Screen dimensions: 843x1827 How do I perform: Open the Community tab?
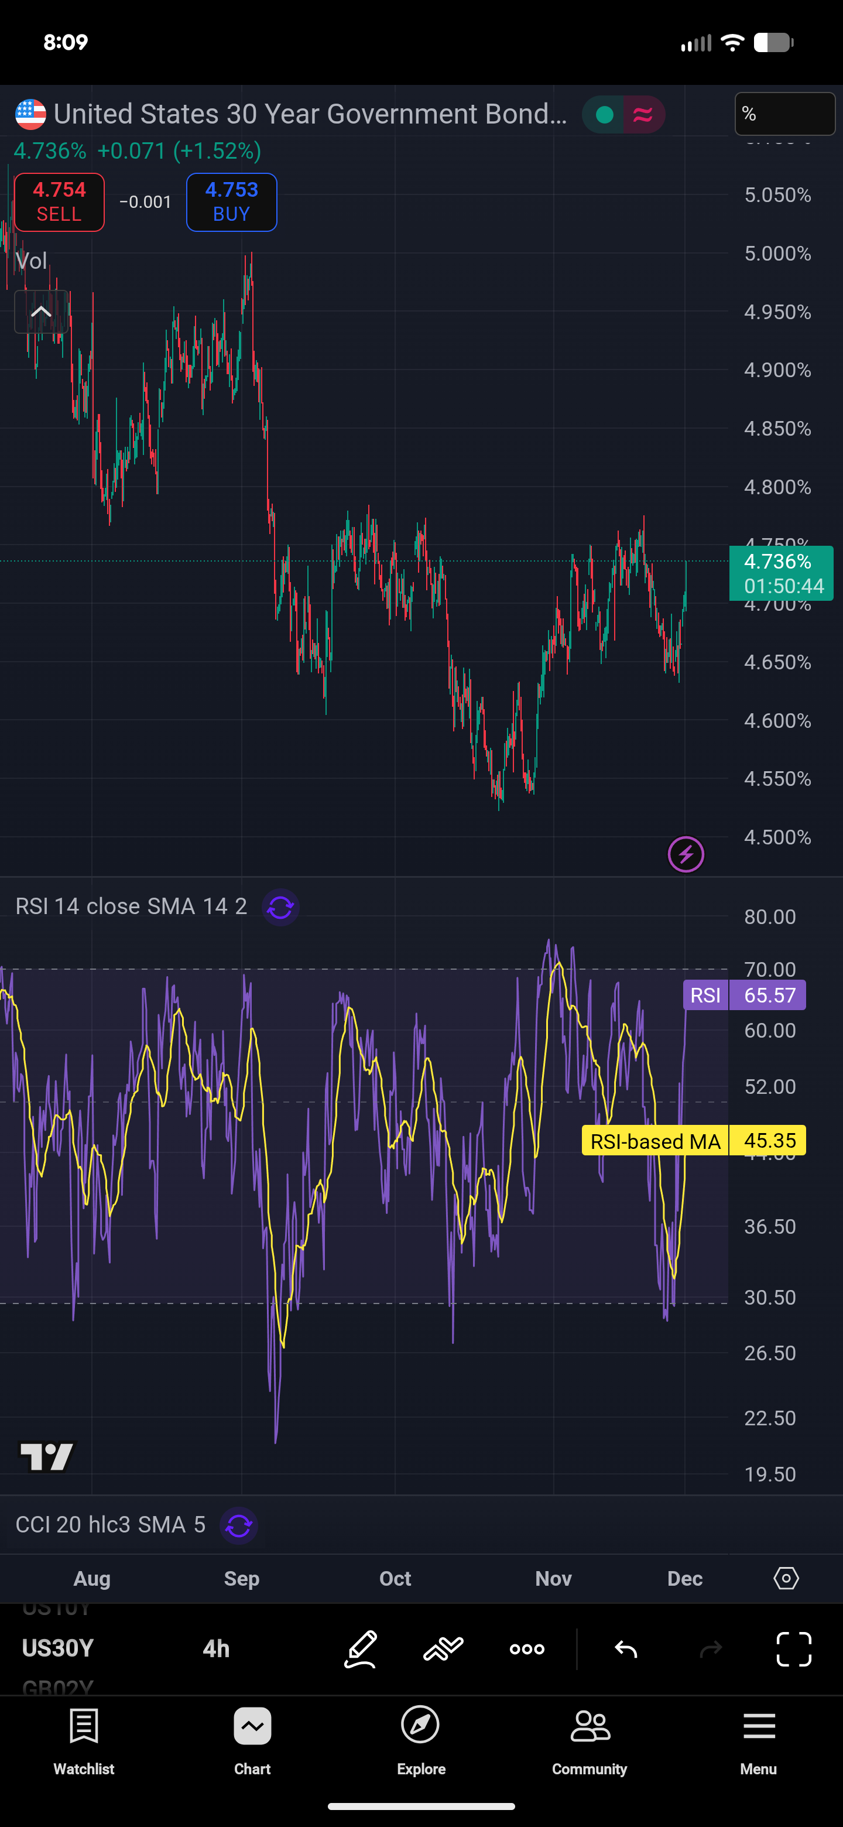pos(590,1741)
